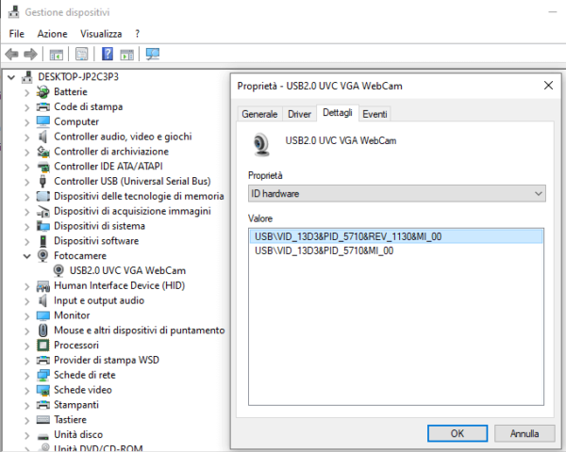Open the Visualizza menu
The width and height of the screenshot is (566, 452).
tap(101, 34)
